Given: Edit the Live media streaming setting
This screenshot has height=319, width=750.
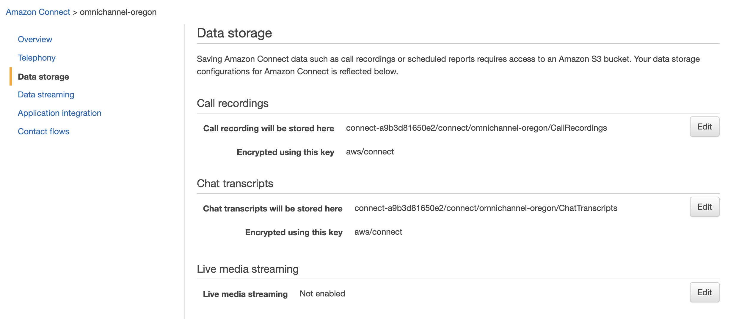Looking at the screenshot, I should pos(705,293).
